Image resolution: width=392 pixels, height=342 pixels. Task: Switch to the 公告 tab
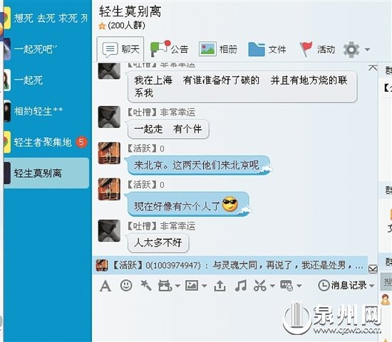pyautogui.click(x=169, y=49)
